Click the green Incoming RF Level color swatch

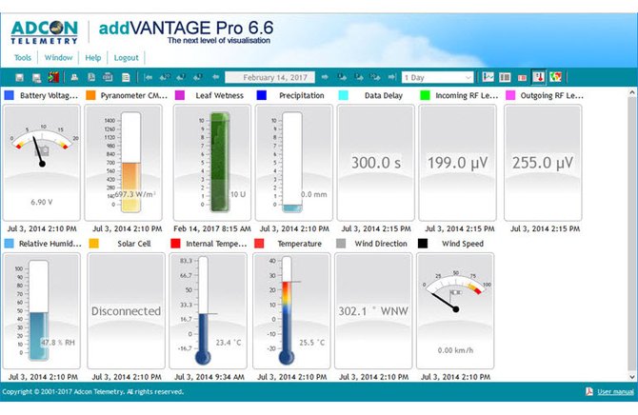pos(425,95)
